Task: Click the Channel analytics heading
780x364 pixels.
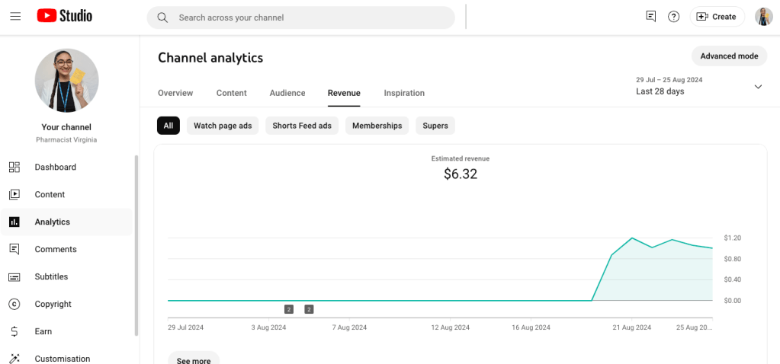Action: [x=210, y=58]
